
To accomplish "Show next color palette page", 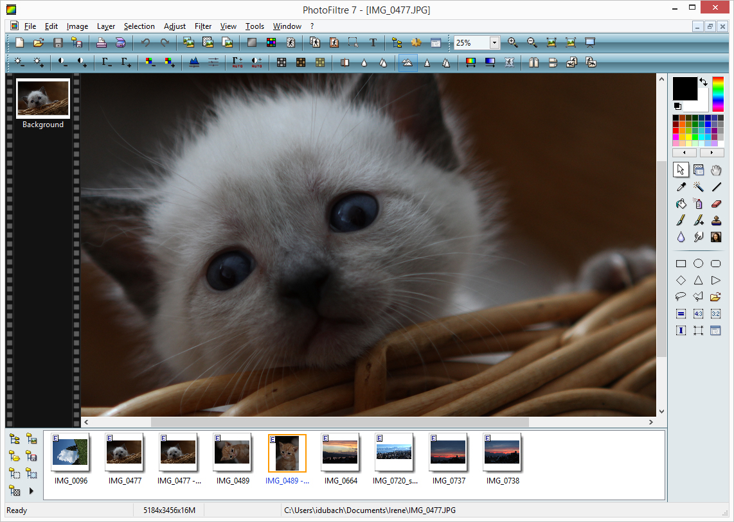I will (x=712, y=152).
